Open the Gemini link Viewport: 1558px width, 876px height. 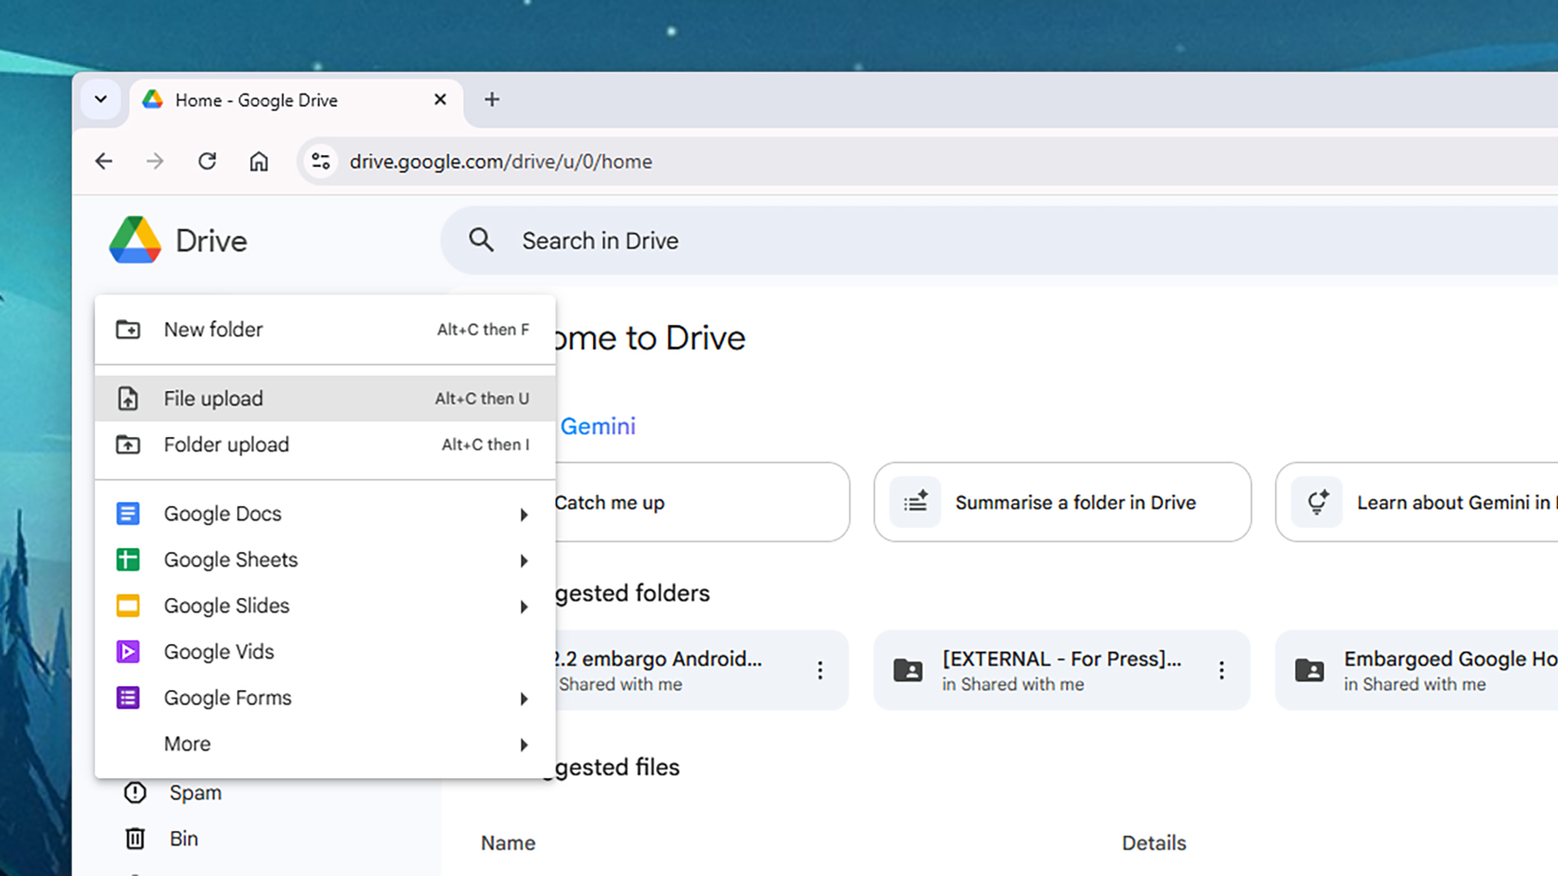(597, 426)
